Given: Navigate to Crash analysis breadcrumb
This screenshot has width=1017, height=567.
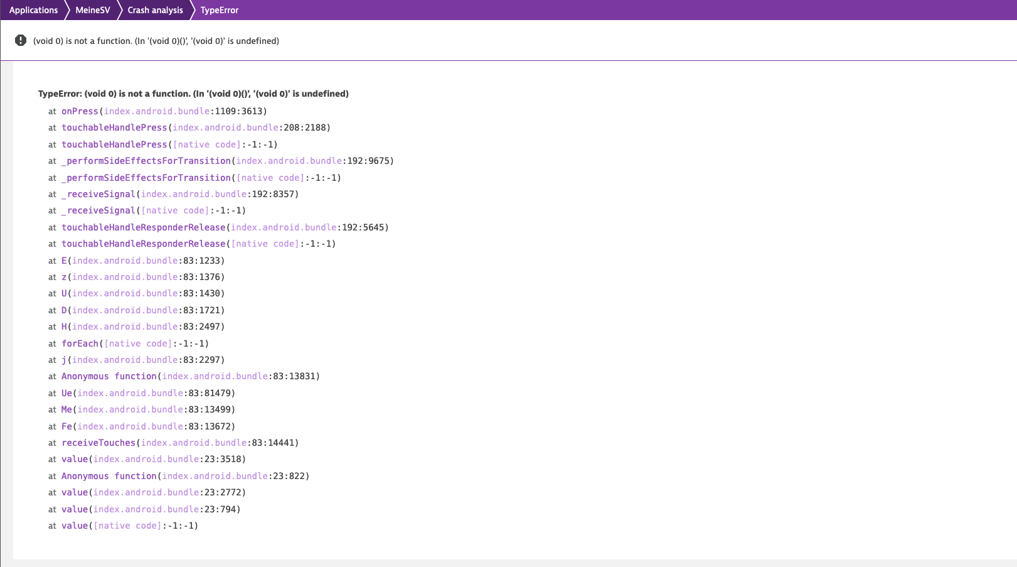Looking at the screenshot, I should point(155,10).
